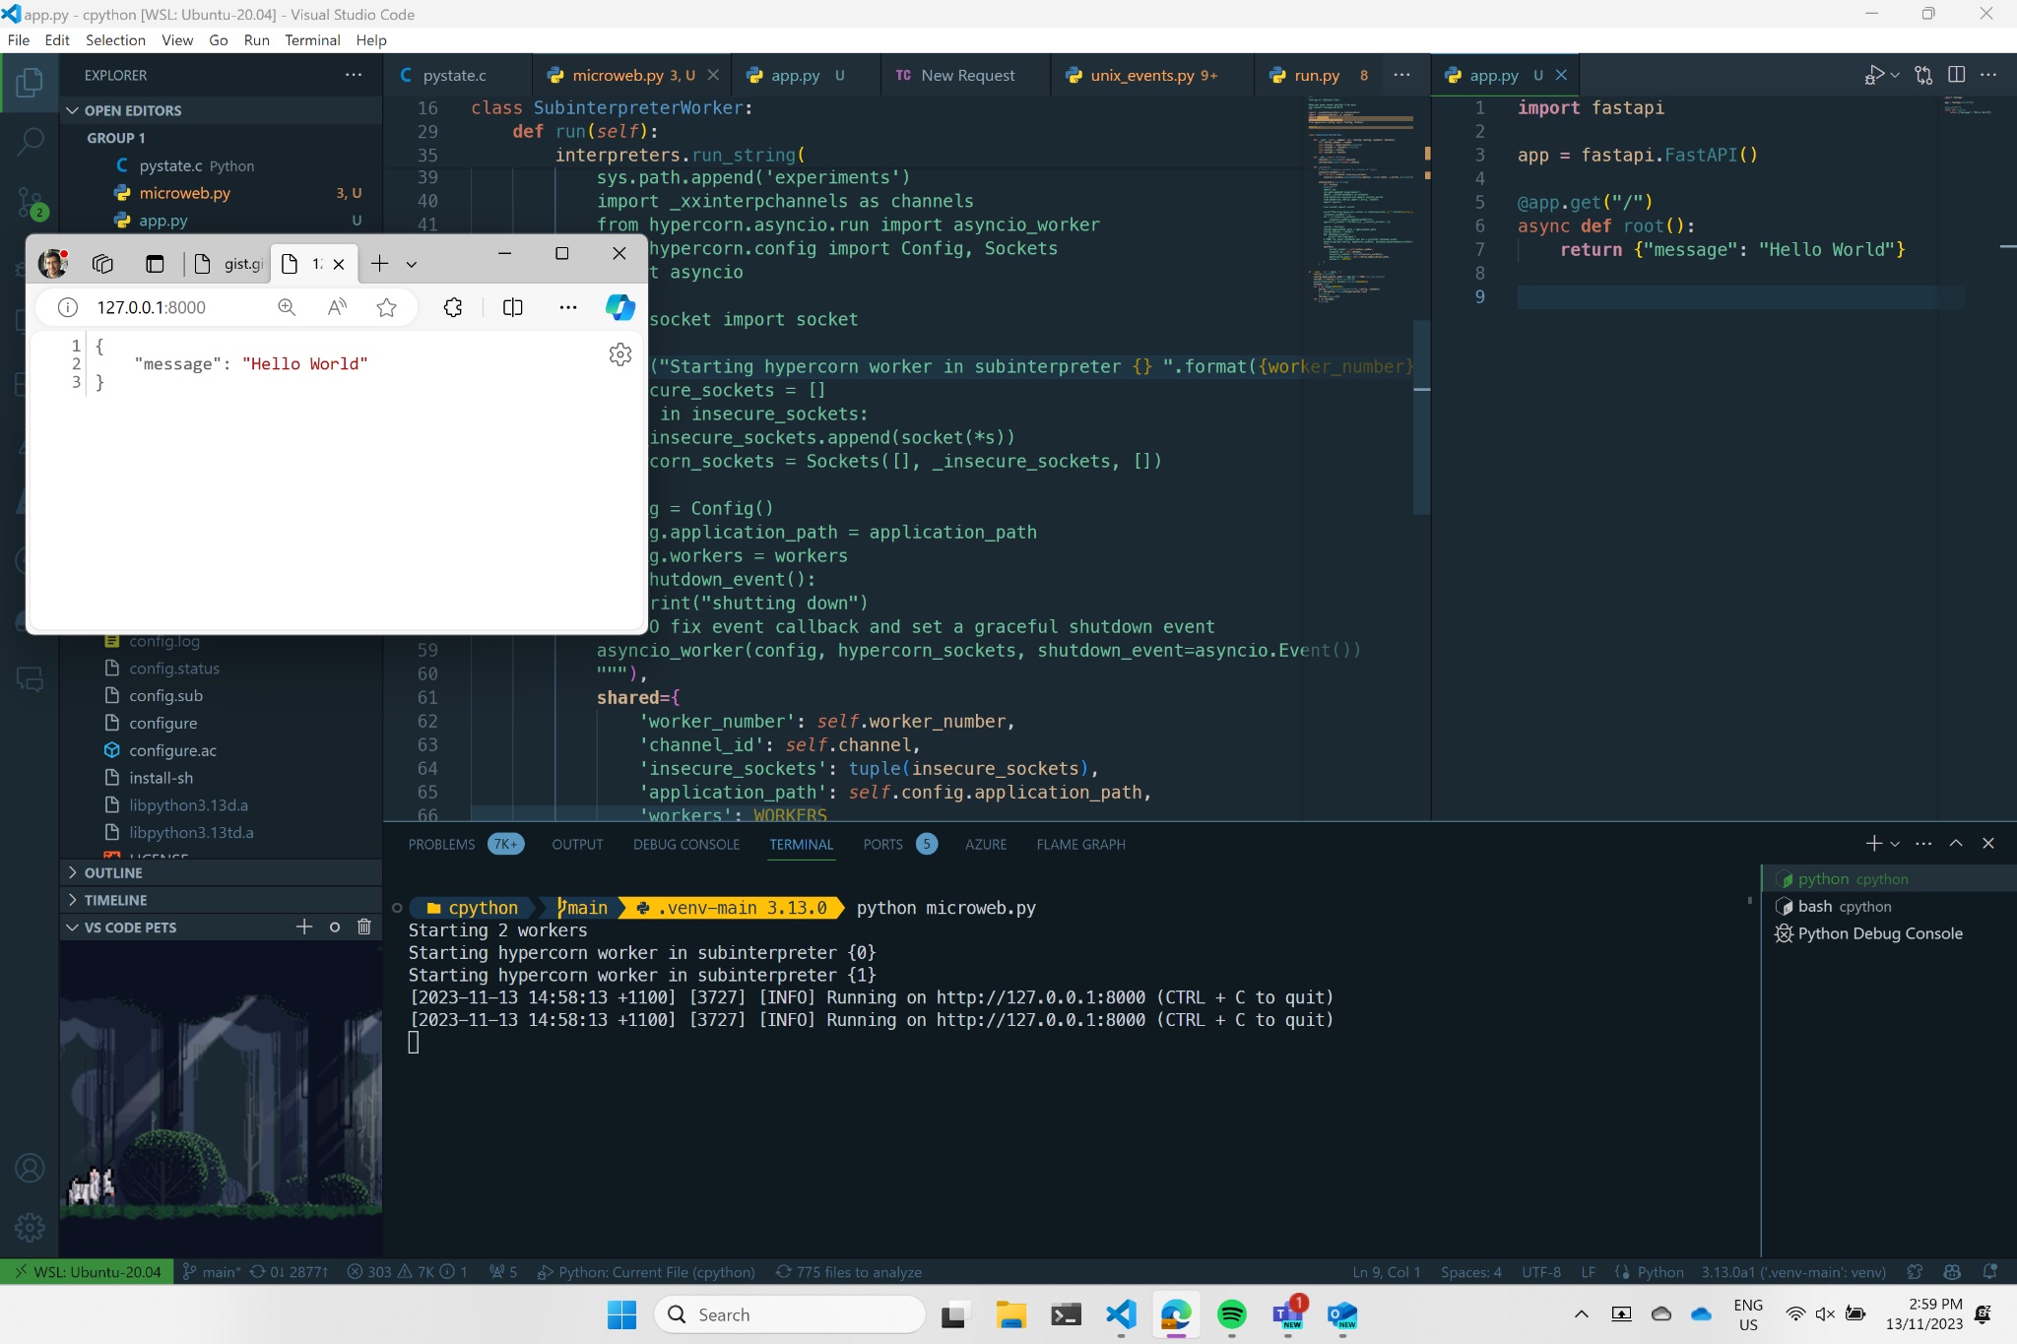Switch to the DEBUG CONSOLE panel tab
The width and height of the screenshot is (2017, 1344).
pyautogui.click(x=685, y=844)
